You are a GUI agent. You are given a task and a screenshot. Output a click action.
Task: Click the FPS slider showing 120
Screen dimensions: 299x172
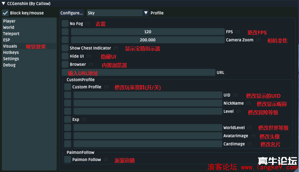point(148,32)
